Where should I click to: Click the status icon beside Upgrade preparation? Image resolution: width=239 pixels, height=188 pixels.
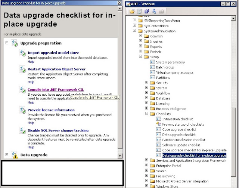point(15,43)
